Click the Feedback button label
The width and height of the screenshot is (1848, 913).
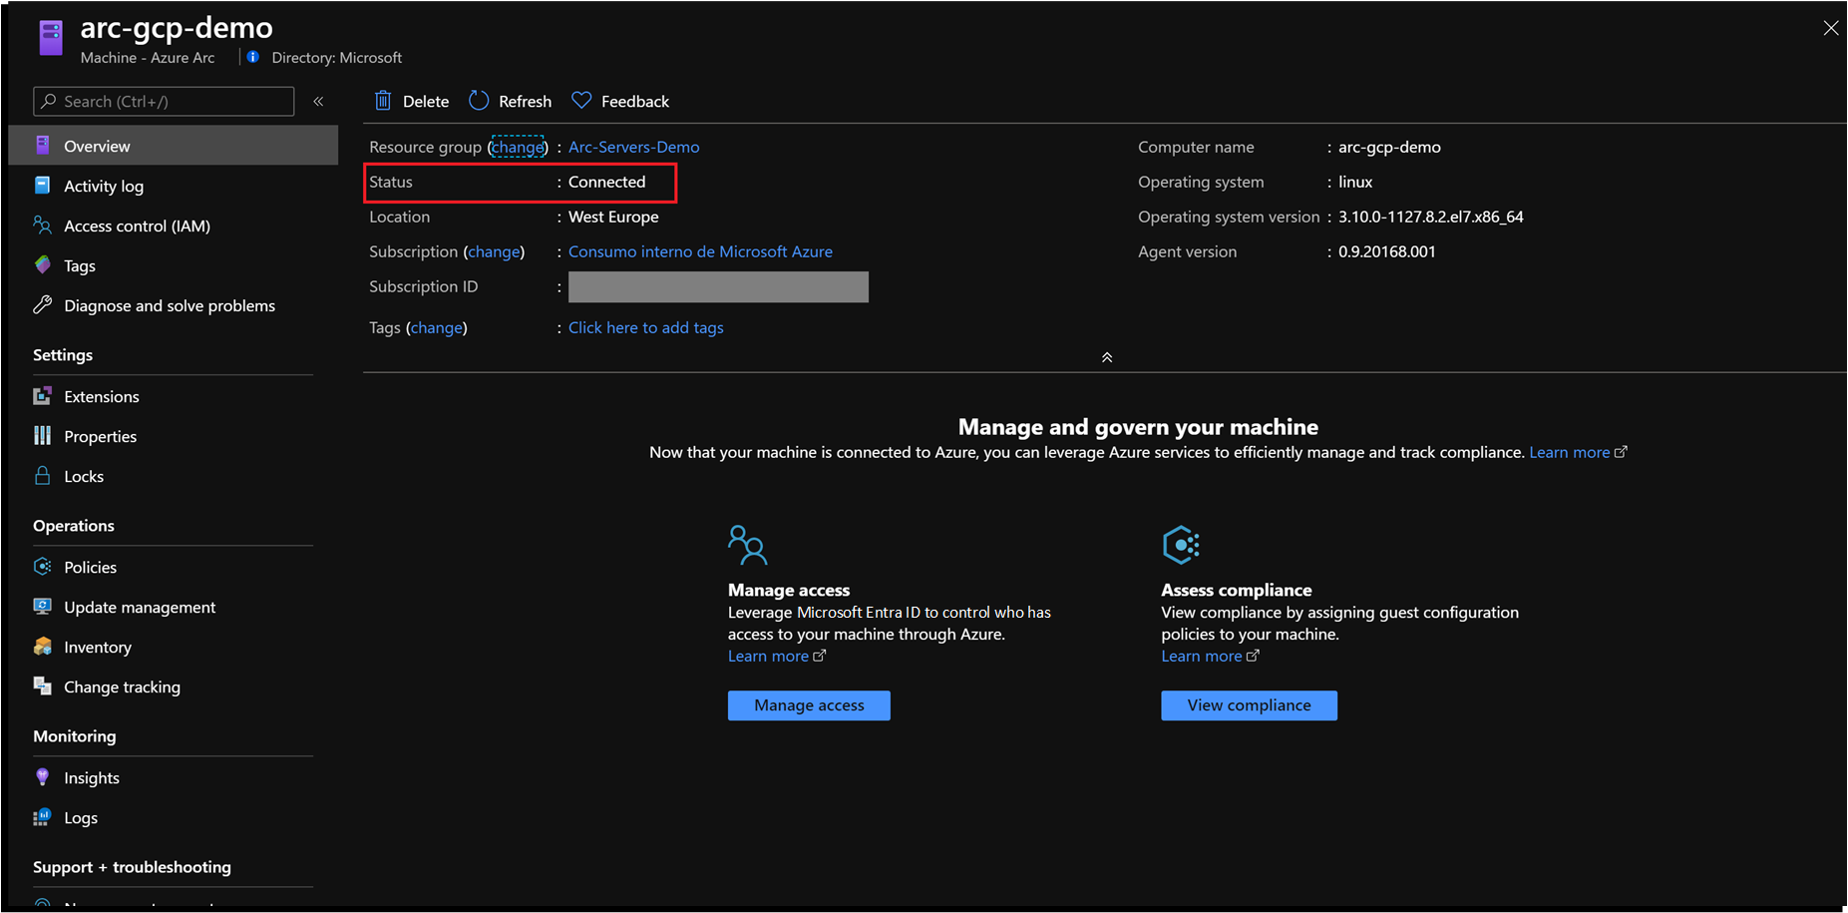(x=635, y=101)
